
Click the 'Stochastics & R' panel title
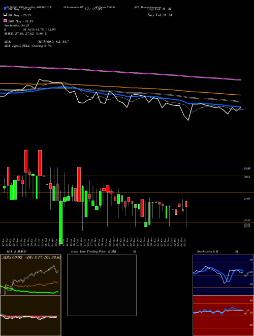pyautogui.click(x=207, y=251)
